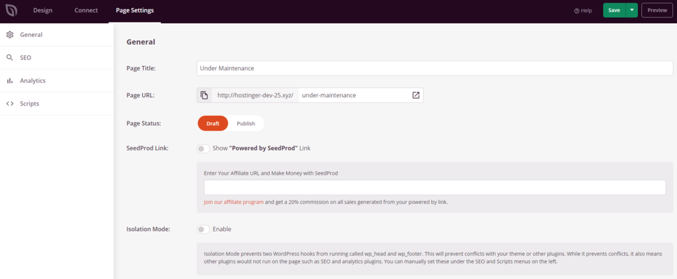
Task: Click the Analytics bar chart icon
Action: 10,80
